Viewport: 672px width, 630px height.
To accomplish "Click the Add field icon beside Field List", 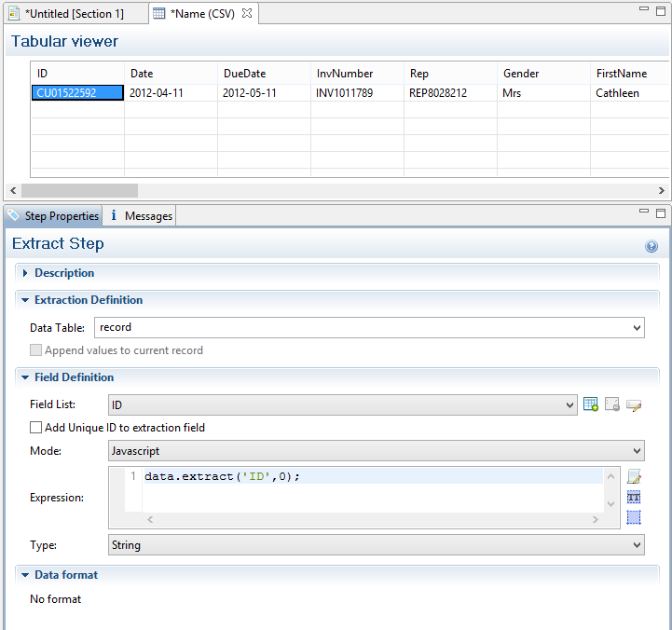I will pos(590,404).
